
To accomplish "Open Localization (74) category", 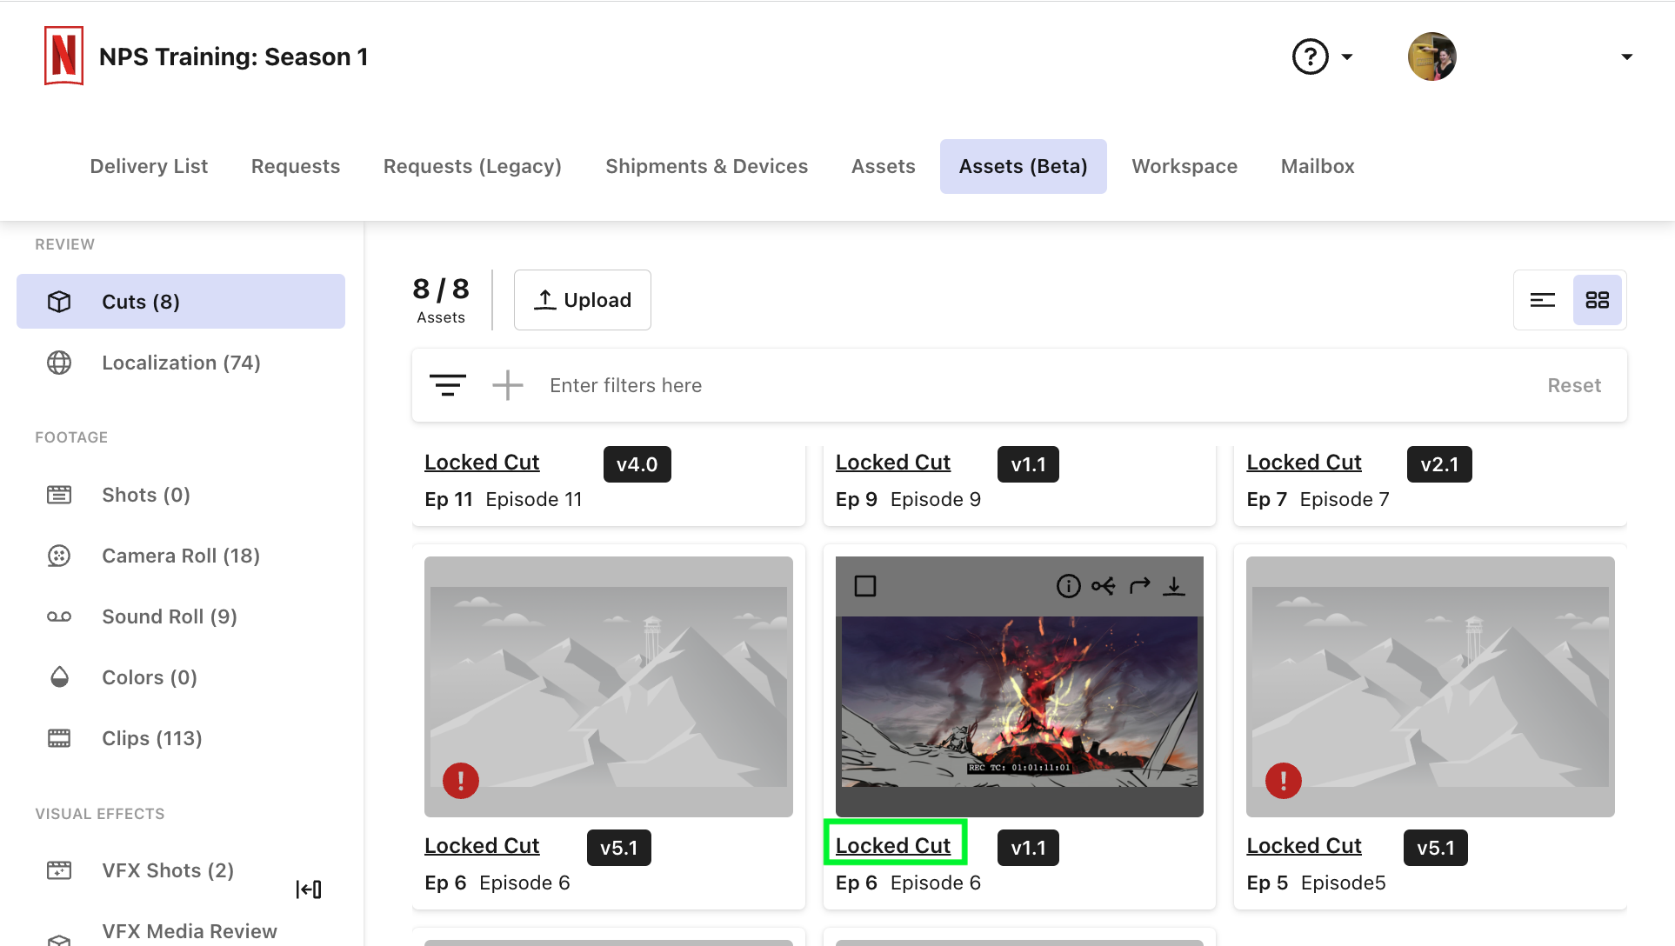I will point(181,363).
